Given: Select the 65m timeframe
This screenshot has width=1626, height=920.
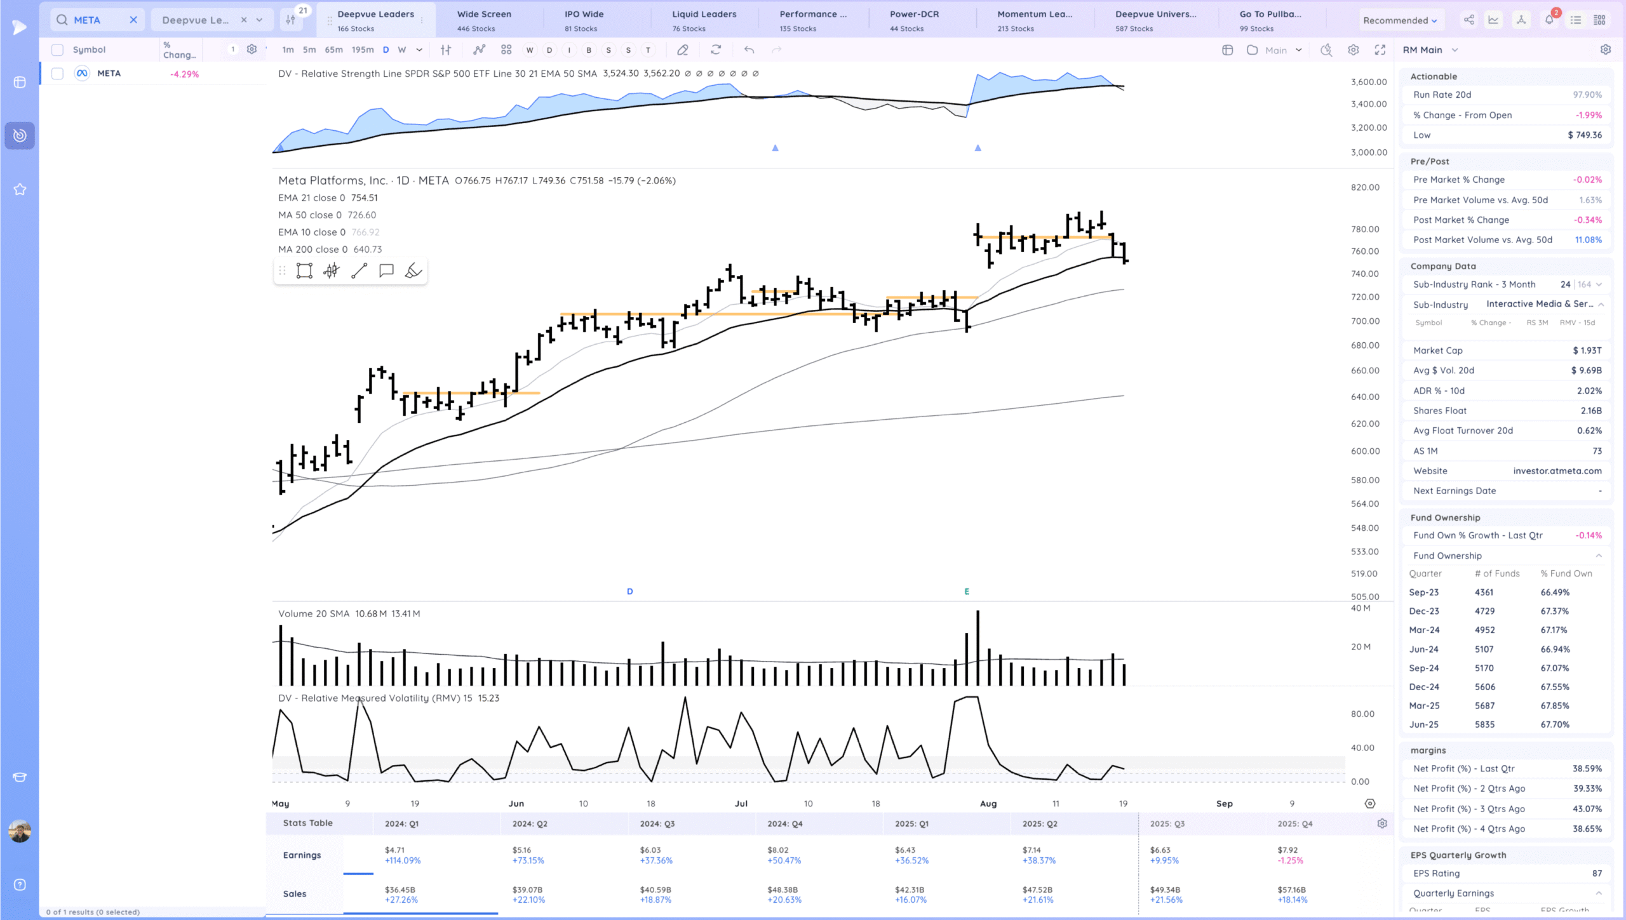Looking at the screenshot, I should (x=333, y=50).
